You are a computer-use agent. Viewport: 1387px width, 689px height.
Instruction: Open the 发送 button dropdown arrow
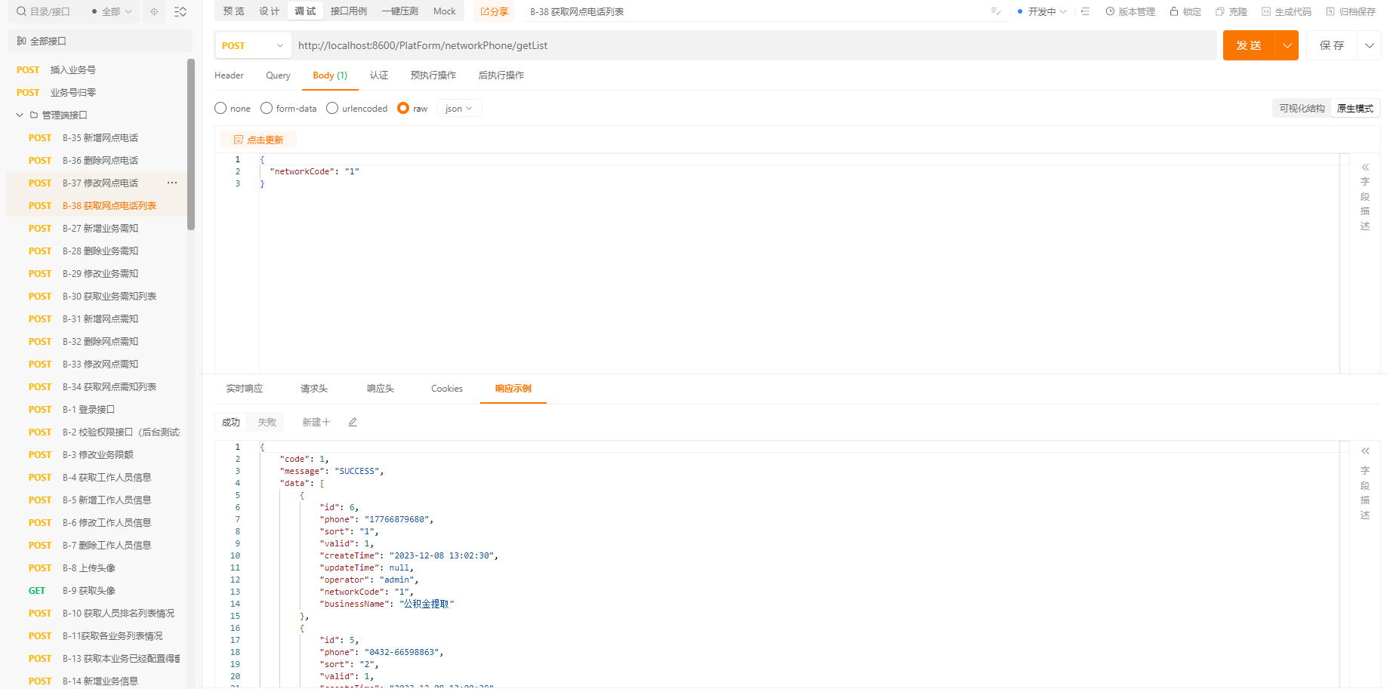[1287, 45]
